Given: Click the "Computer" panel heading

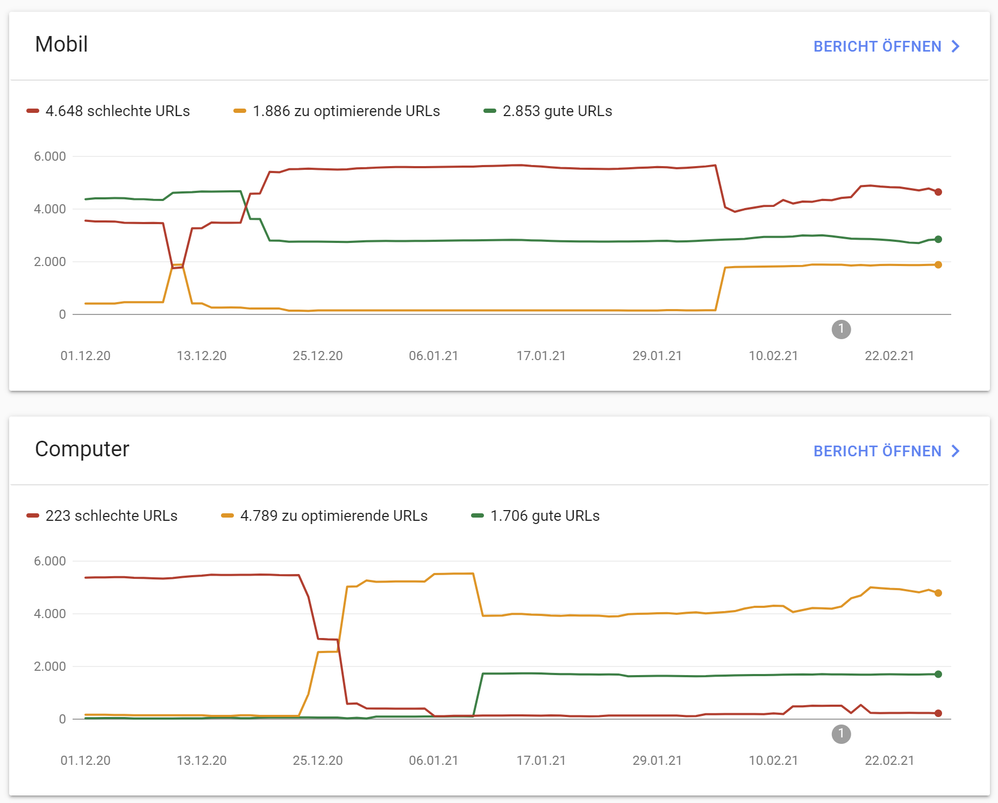Looking at the screenshot, I should tap(82, 450).
